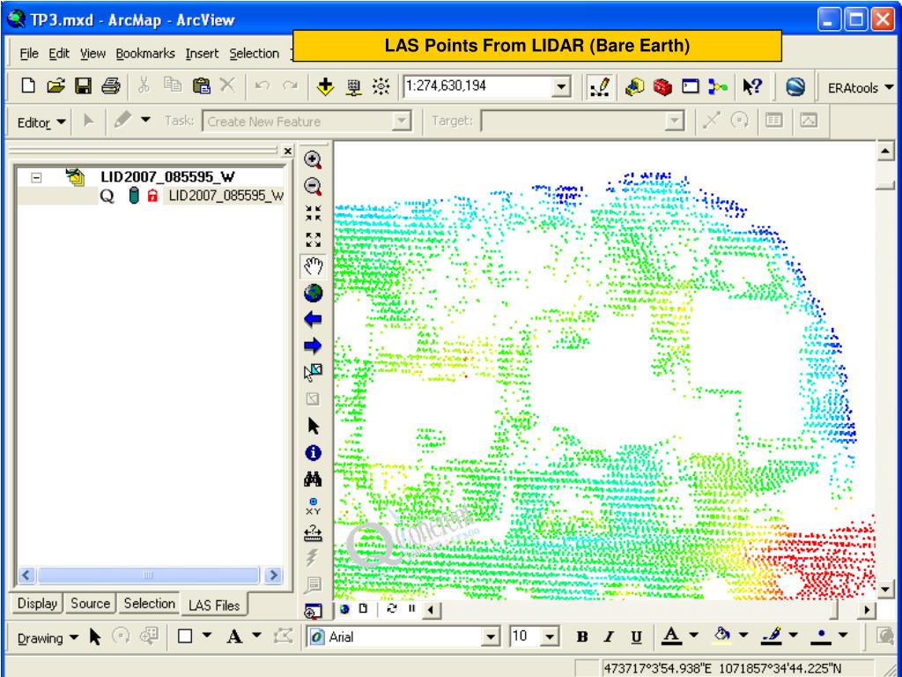Open the font size 10 dropdown
The width and height of the screenshot is (902, 677).
551,637
